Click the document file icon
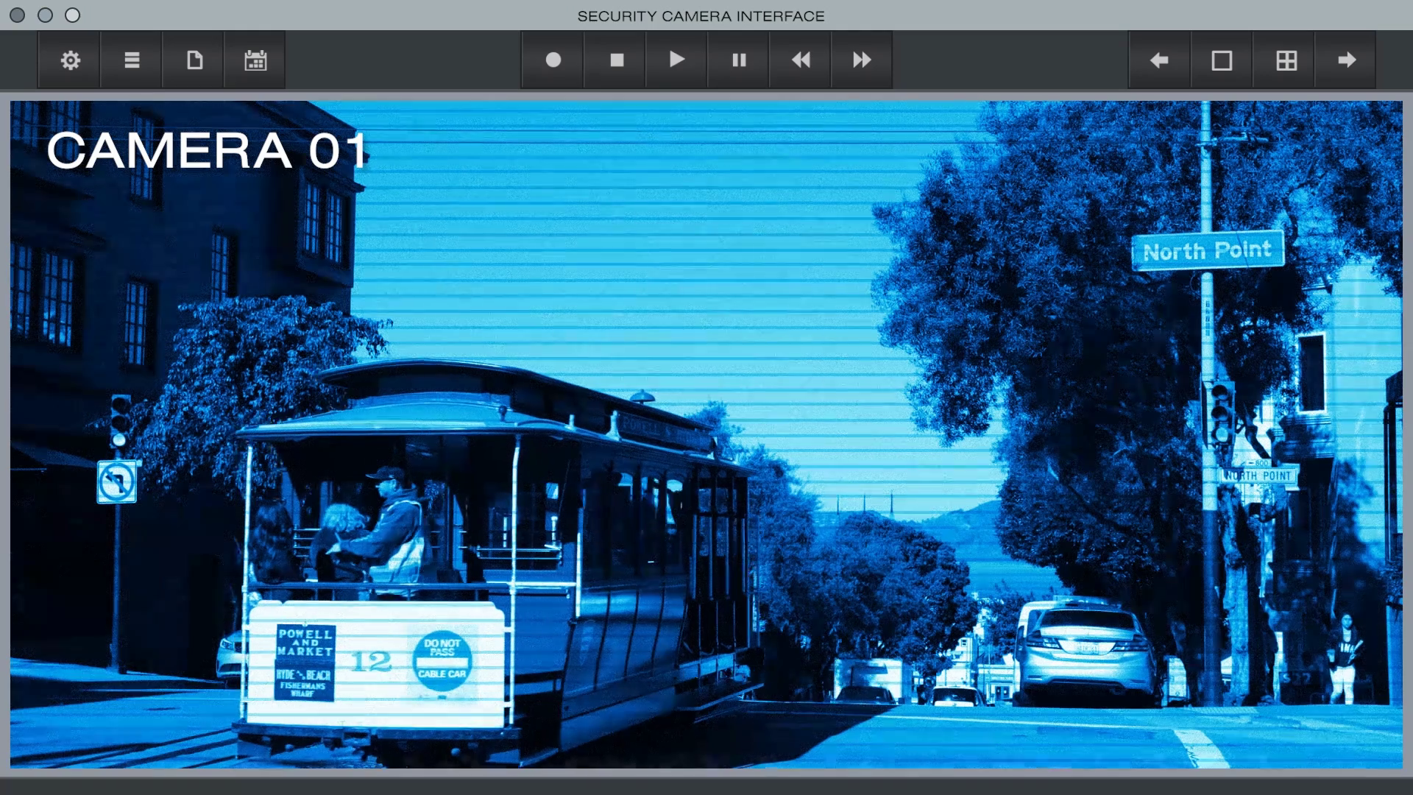Viewport: 1413px width, 795px height. 194,60
